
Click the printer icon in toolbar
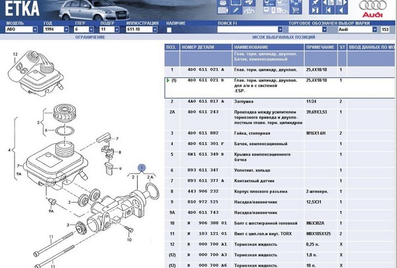(223, 3)
